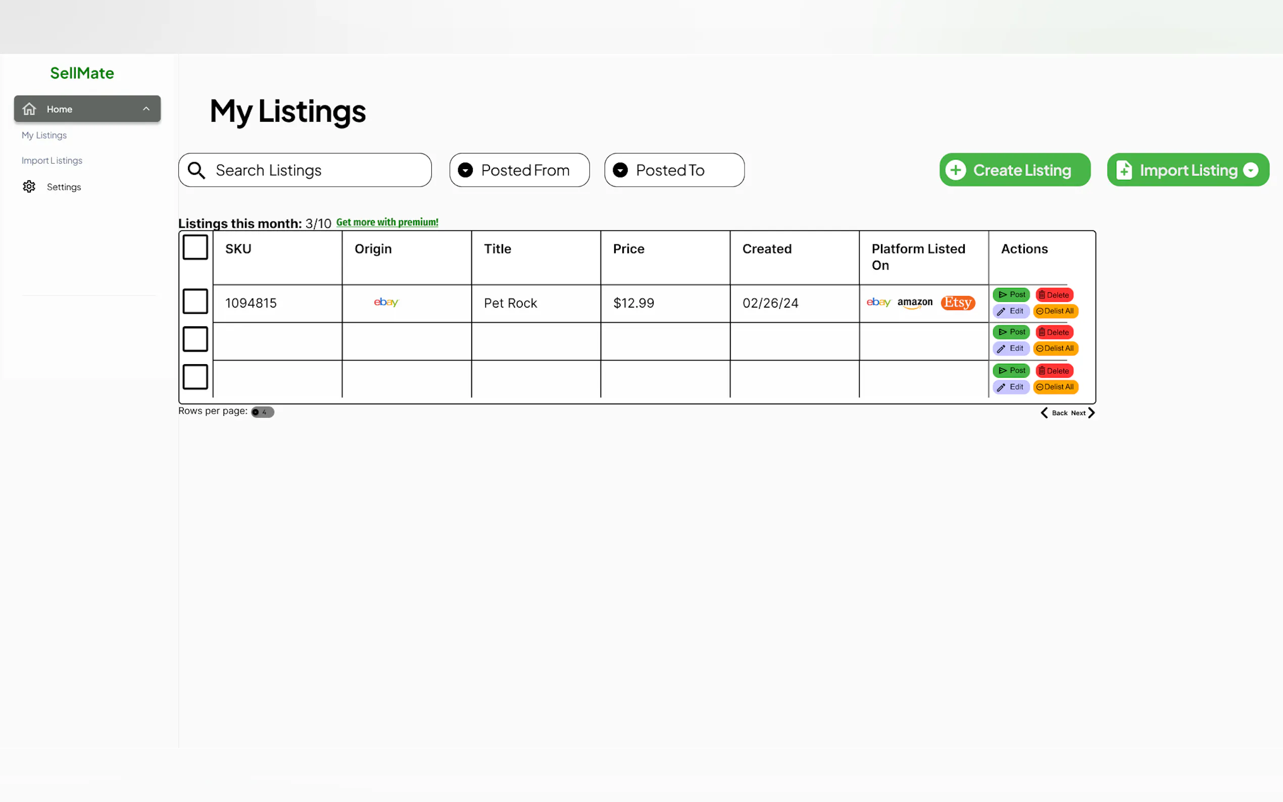Screen dimensions: 1283x802
Task: Click plus icon on Create Listing
Action: click(955, 170)
